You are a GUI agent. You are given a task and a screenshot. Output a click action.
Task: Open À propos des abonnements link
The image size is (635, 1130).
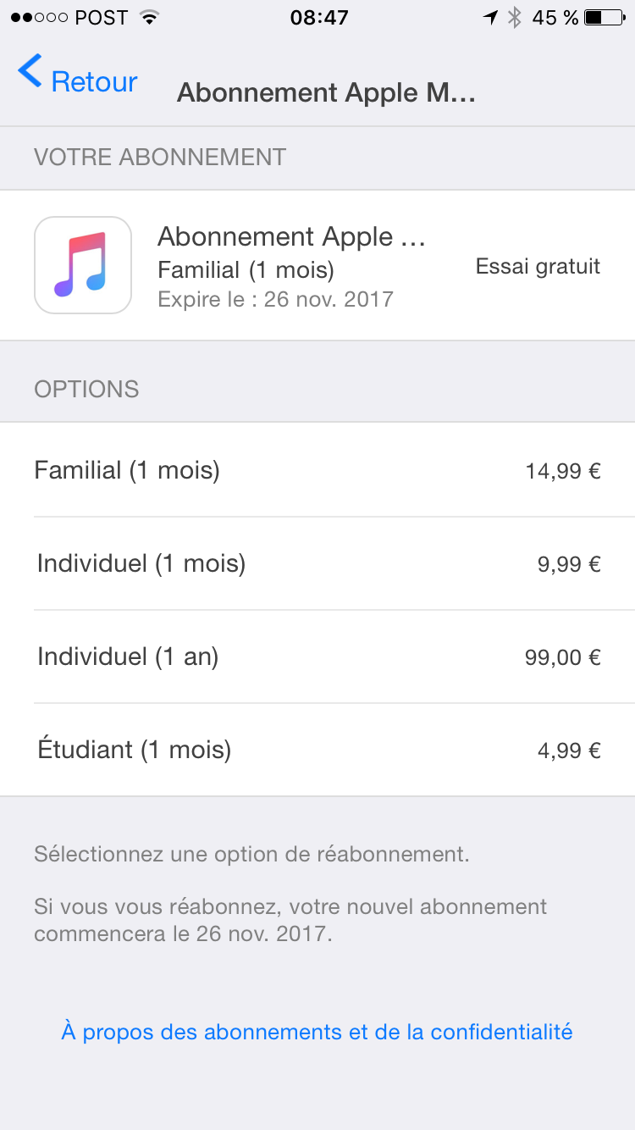point(317,1032)
